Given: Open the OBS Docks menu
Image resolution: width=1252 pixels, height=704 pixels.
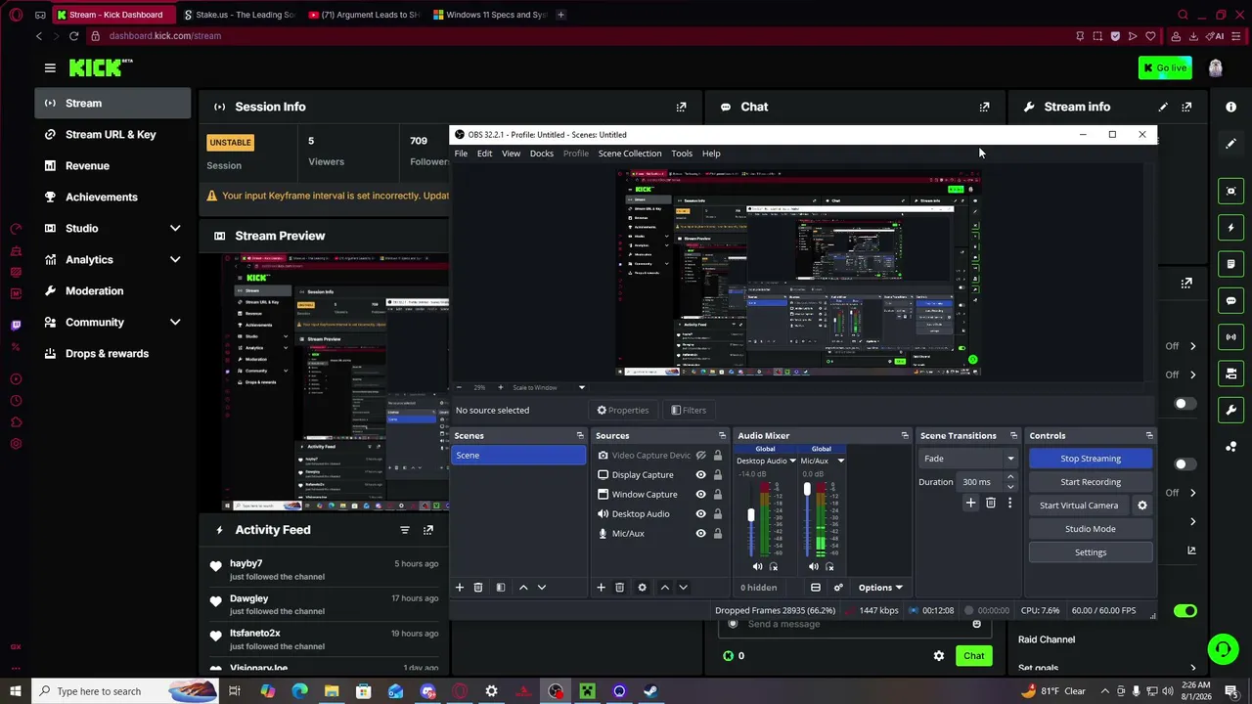Looking at the screenshot, I should [541, 154].
